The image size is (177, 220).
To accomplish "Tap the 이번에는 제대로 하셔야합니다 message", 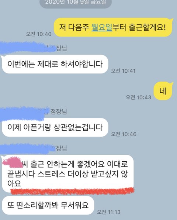I will pos(55,64).
